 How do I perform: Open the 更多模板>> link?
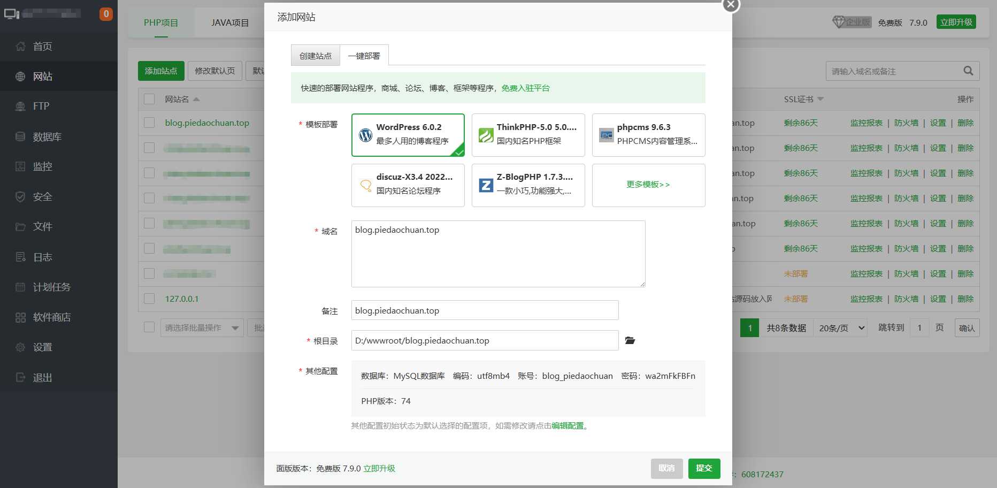point(648,185)
